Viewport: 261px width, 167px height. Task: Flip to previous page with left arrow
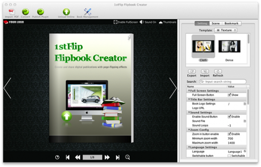(x=7, y=88)
